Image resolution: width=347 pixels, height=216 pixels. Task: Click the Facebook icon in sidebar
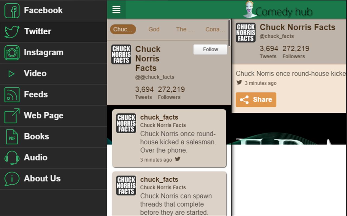point(12,11)
